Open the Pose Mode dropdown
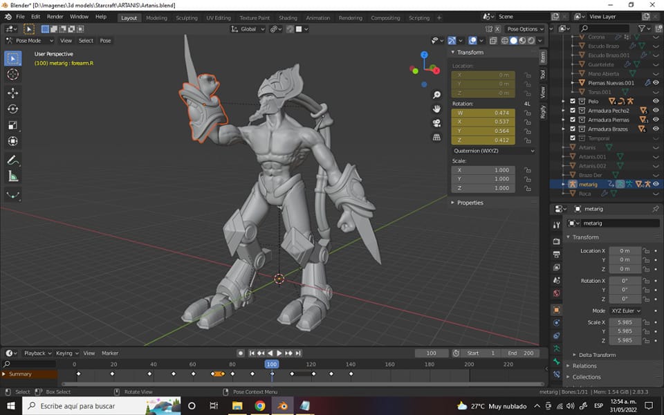This screenshot has width=664, height=415. click(29, 41)
